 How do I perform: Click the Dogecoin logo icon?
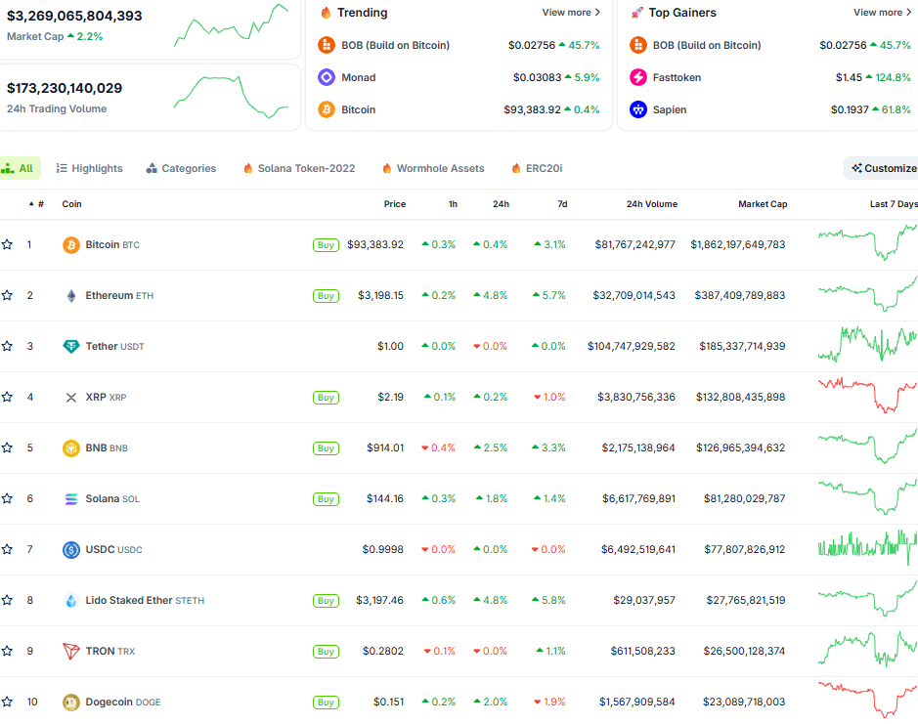pyautogui.click(x=70, y=703)
